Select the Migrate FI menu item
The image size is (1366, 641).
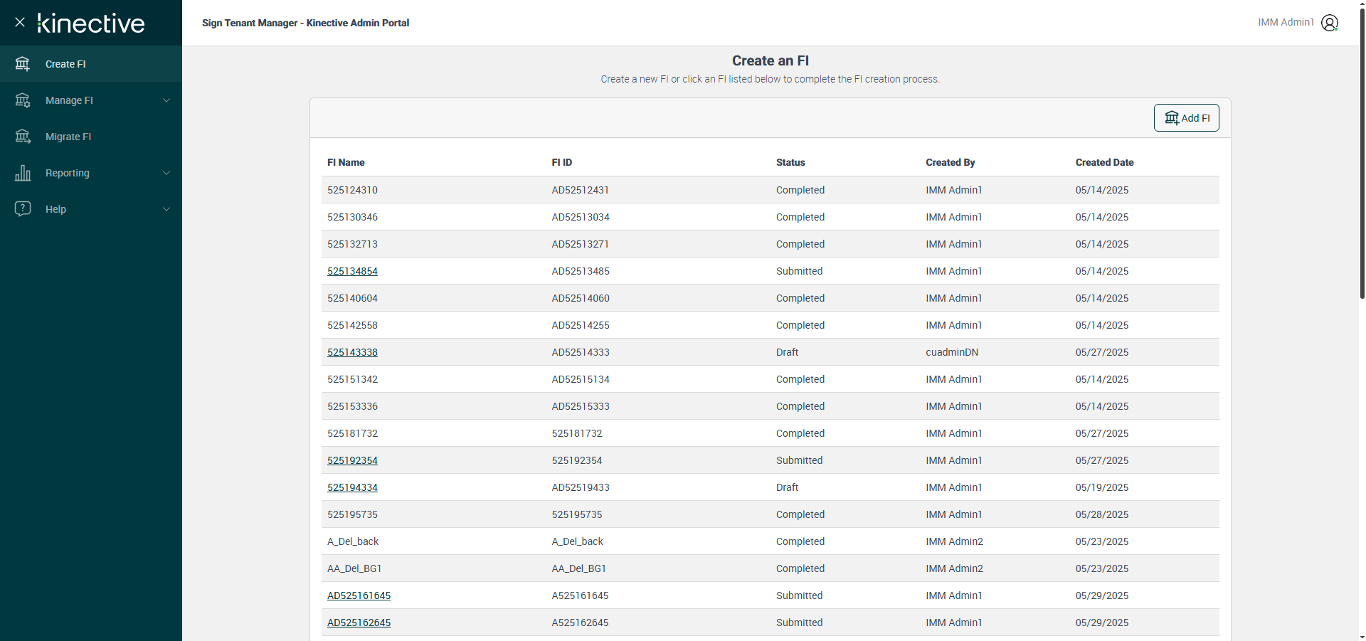pos(68,137)
